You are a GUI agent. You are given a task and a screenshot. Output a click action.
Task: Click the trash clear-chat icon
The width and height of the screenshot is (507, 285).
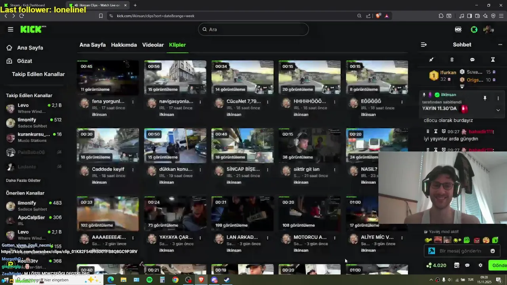tap(452, 60)
